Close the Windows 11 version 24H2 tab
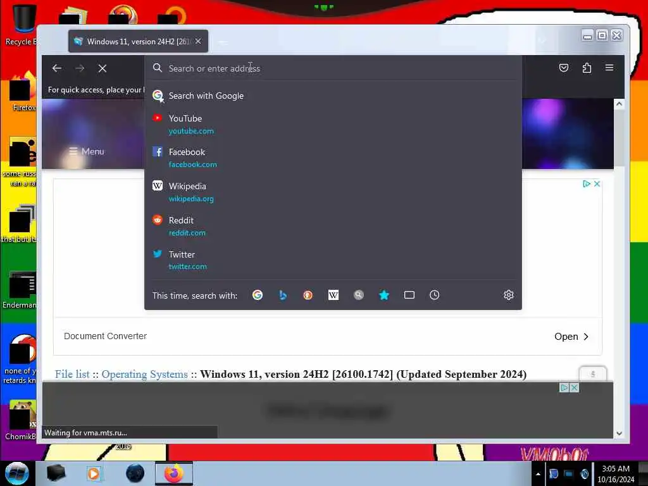648x486 pixels. (198, 41)
